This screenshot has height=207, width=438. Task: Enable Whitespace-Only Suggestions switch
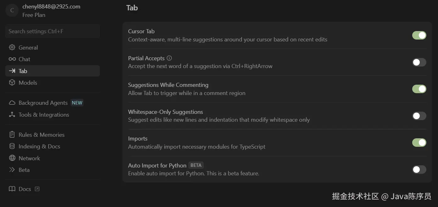419,116
